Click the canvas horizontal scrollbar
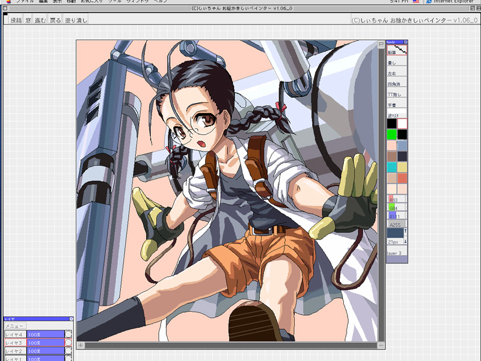The image size is (481, 361). pyautogui.click(x=231, y=345)
